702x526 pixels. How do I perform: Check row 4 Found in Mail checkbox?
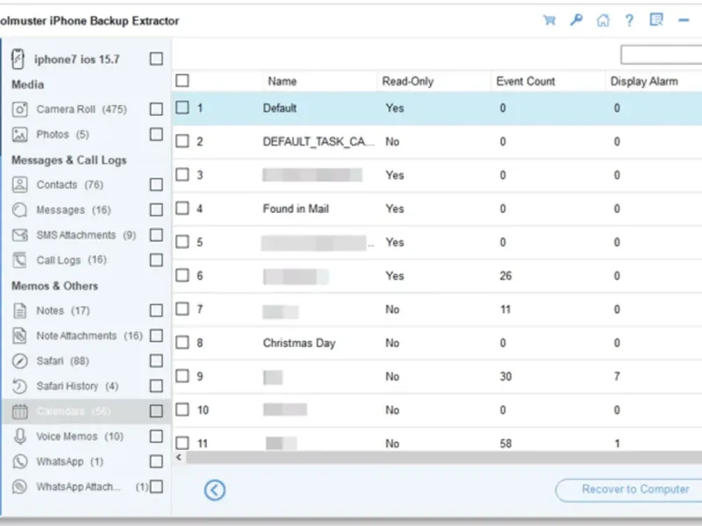point(183,208)
